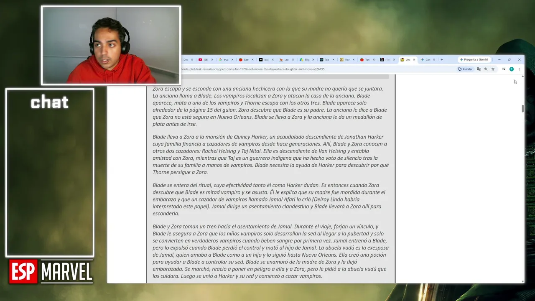535x301 pixels.
Task: Open the Chrome profile avatar
Action: click(x=511, y=69)
